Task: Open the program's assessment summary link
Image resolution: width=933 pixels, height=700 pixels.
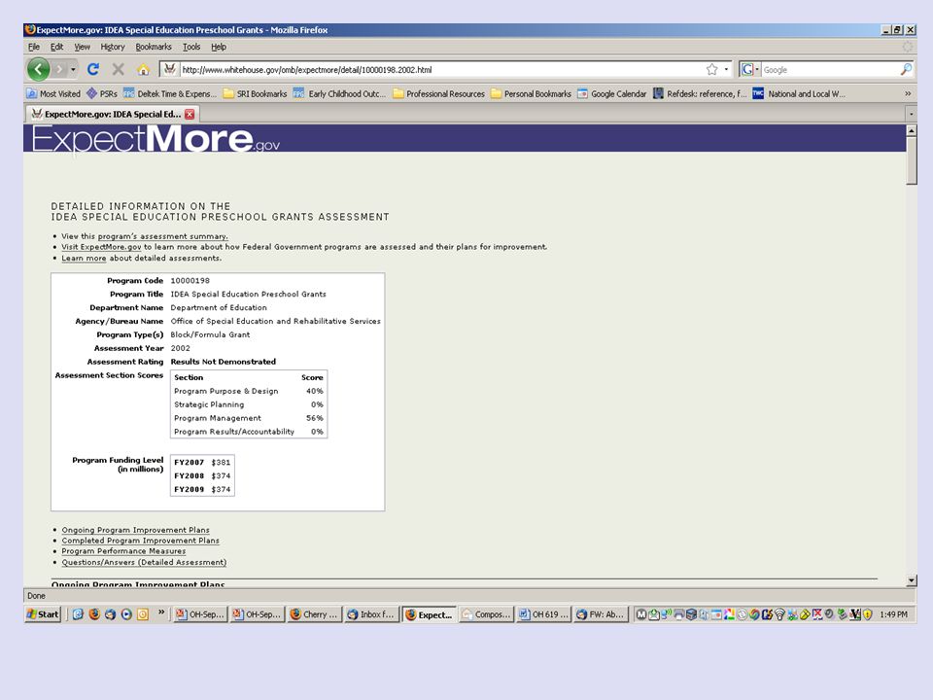Action: point(163,236)
